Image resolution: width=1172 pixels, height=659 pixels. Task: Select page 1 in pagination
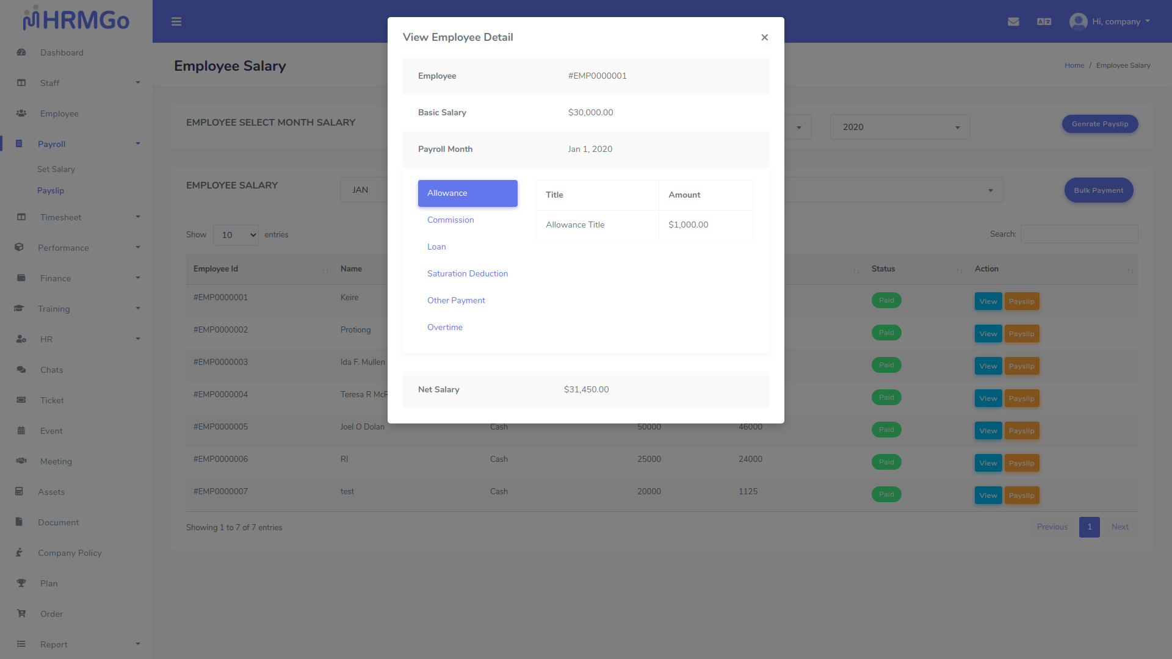pos(1090,527)
